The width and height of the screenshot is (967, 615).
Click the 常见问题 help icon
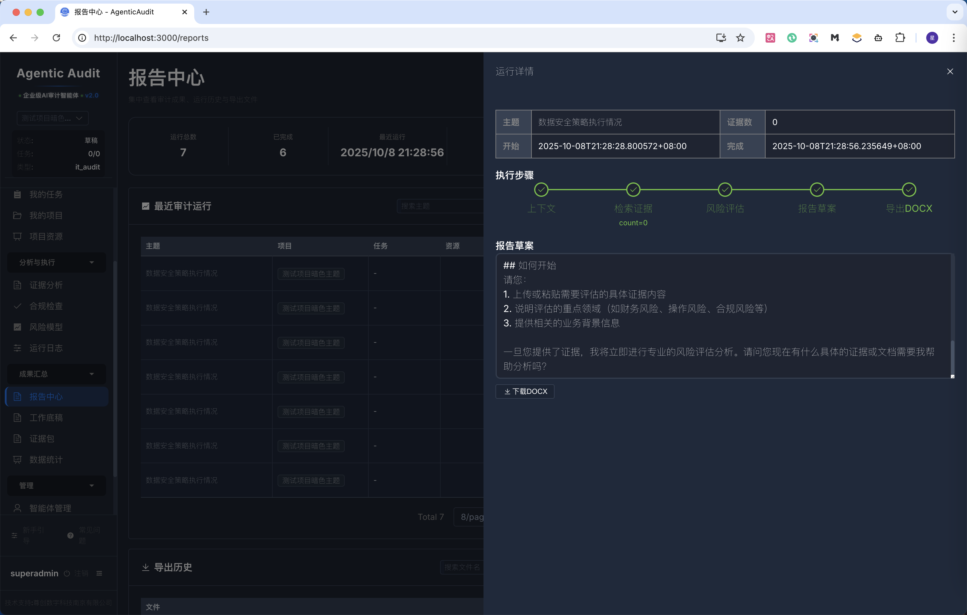click(x=70, y=535)
